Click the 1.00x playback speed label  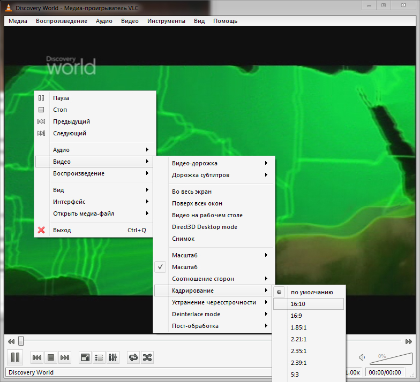pyautogui.click(x=353, y=372)
